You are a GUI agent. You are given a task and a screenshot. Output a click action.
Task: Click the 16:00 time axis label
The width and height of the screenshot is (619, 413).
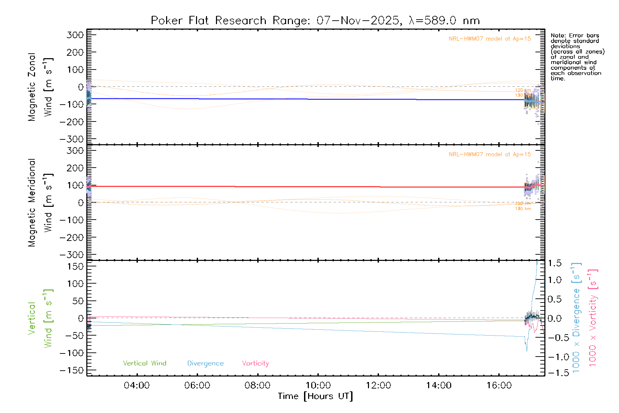pyautogui.click(x=499, y=385)
